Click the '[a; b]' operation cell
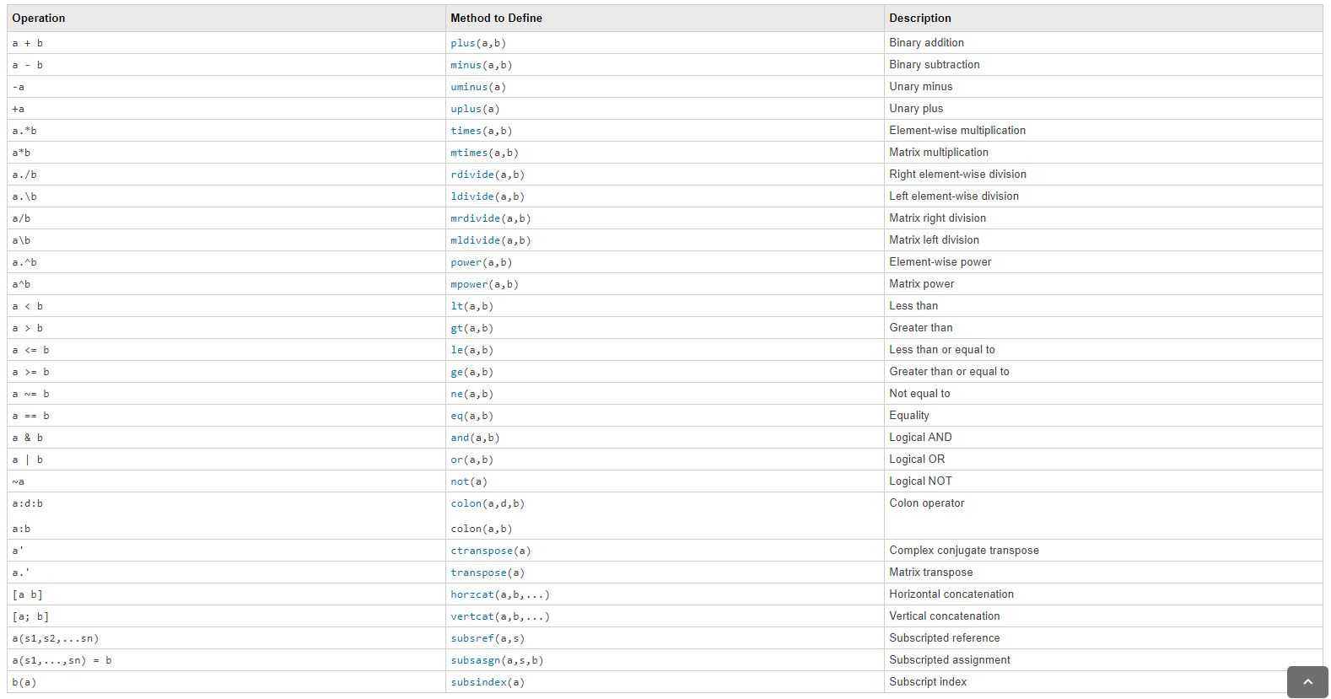 (x=226, y=616)
